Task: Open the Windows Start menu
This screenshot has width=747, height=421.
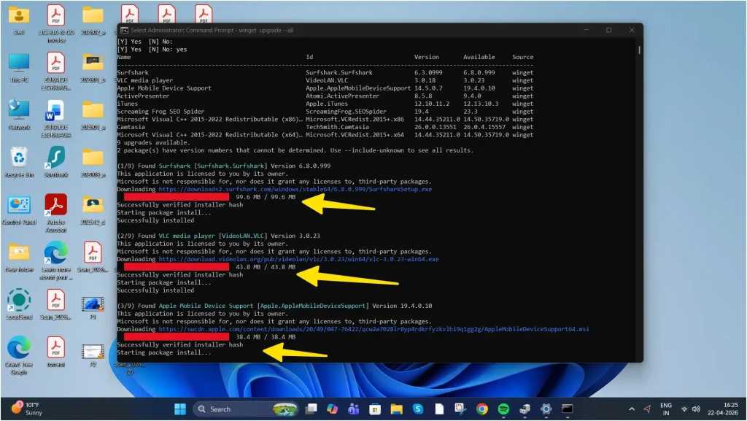Action: (180, 409)
